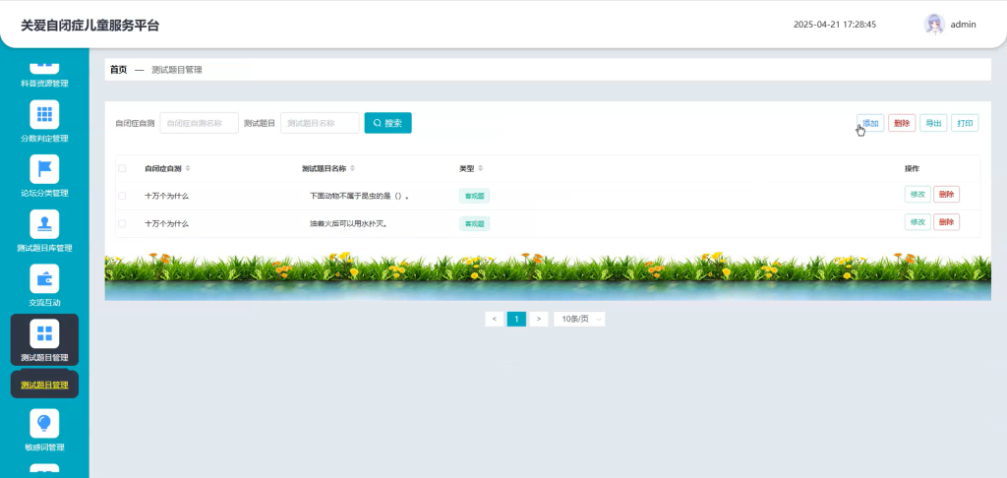The image size is (1007, 478).
Task: Click the 操作 column header
Action: (x=912, y=168)
